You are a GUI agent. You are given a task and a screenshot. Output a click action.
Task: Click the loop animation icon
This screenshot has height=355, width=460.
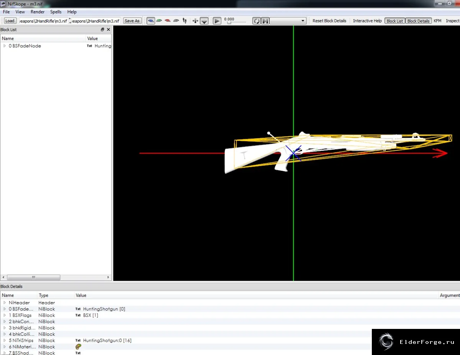[x=256, y=21]
